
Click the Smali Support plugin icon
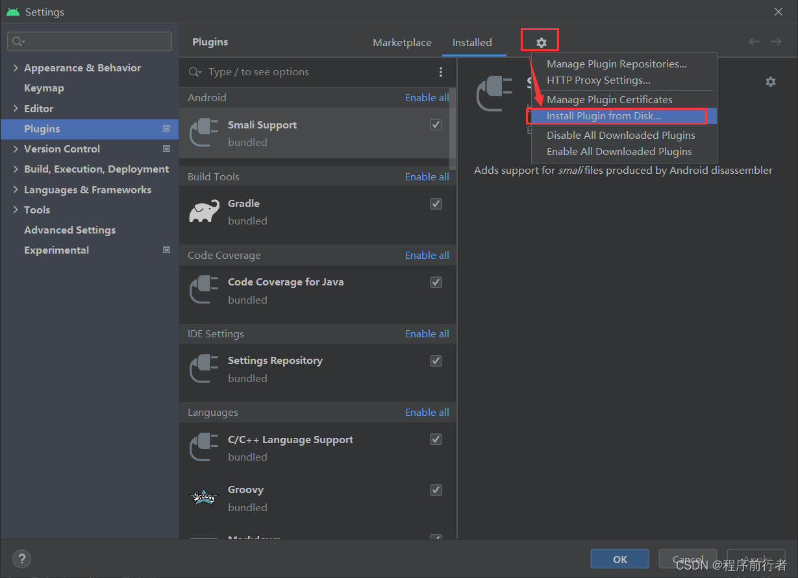click(204, 132)
